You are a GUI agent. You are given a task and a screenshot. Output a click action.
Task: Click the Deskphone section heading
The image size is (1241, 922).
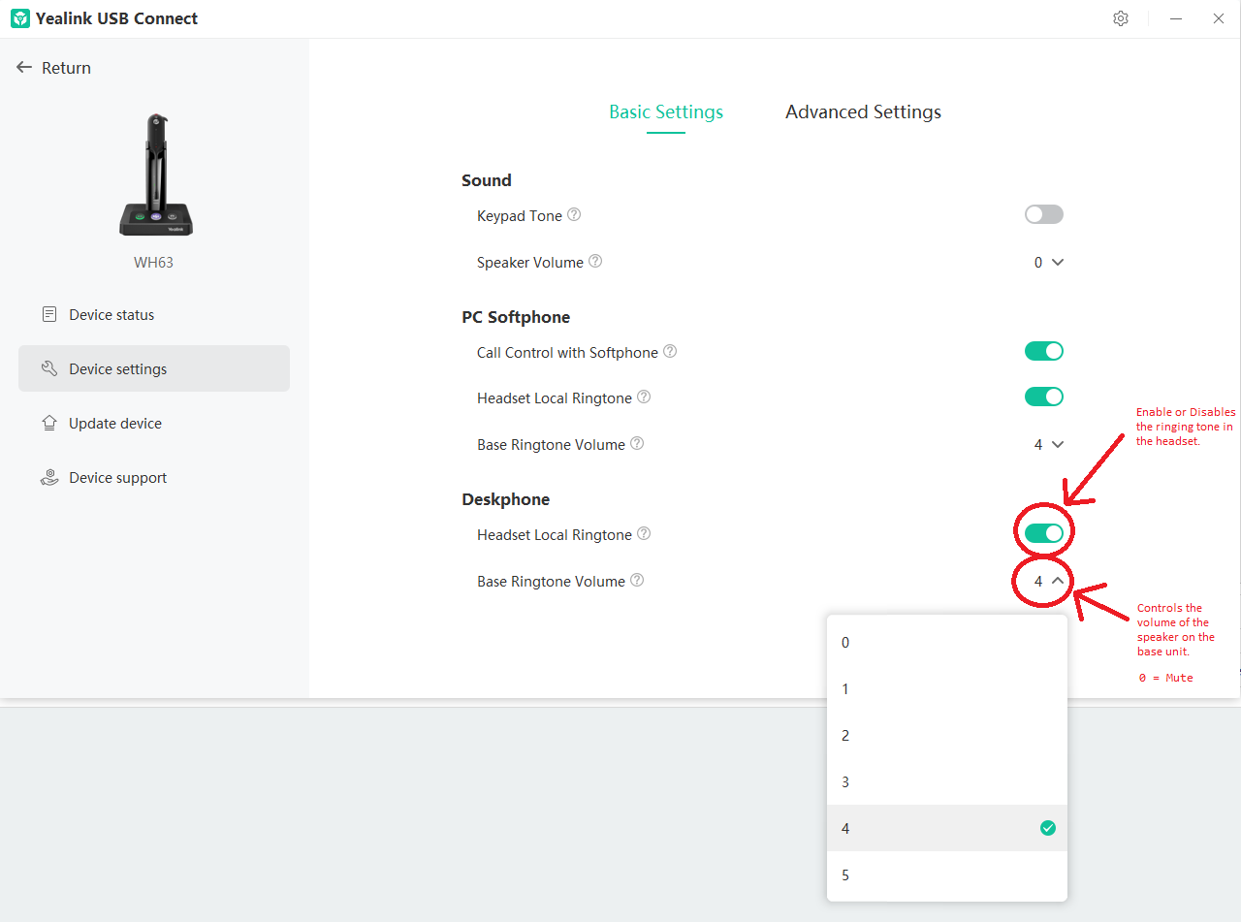click(x=505, y=499)
